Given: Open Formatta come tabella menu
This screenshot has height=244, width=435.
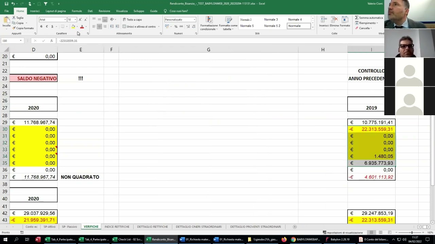Looking at the screenshot, I should [228, 23].
